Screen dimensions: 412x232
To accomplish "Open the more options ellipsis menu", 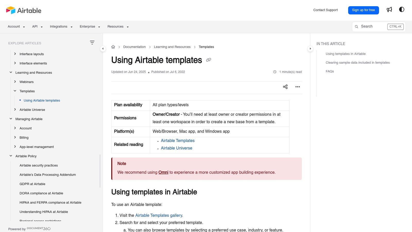I will 297,87.
